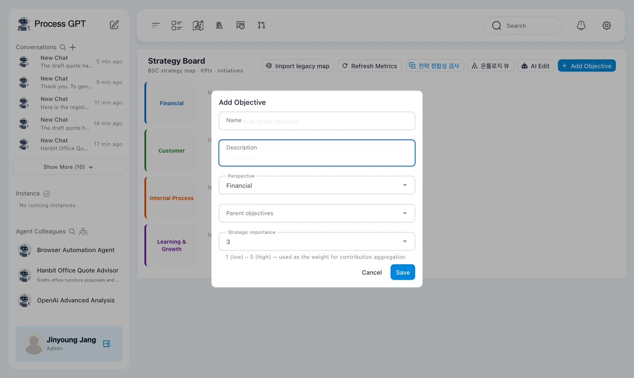Viewport: 634px width, 378px height.
Task: Click the Name input field
Action: 317,121
